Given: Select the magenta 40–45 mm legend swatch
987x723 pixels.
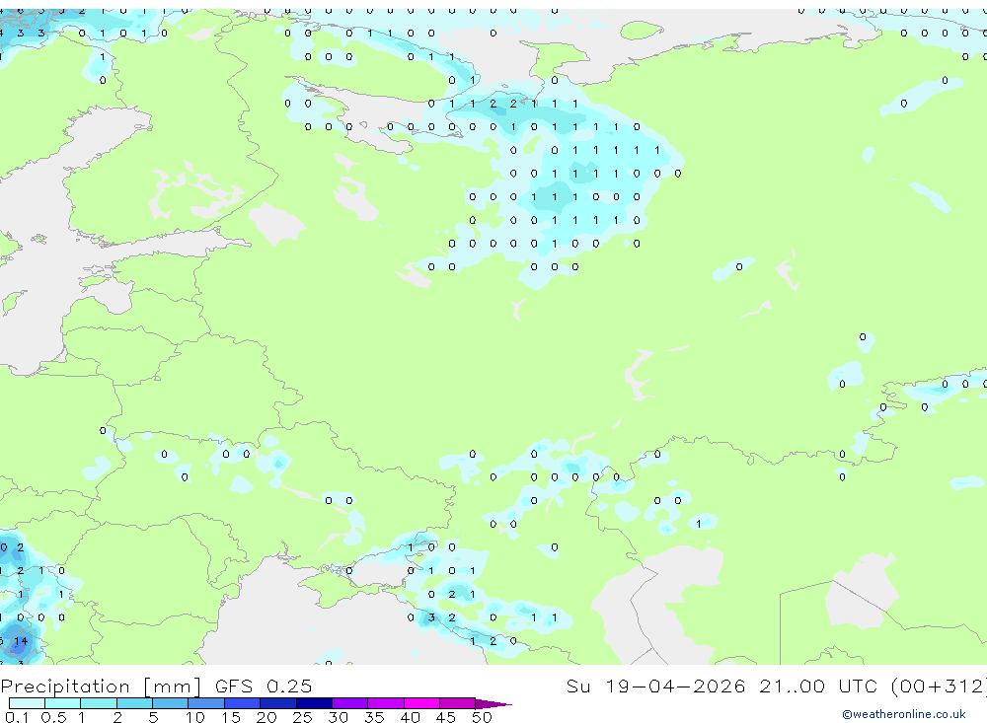Looking at the screenshot, I should pyautogui.click(x=421, y=703).
